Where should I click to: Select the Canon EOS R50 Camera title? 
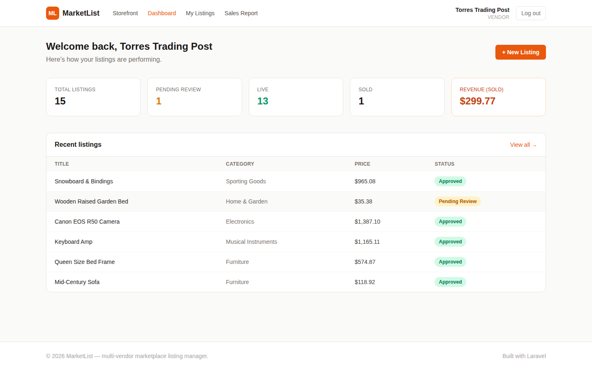point(87,222)
